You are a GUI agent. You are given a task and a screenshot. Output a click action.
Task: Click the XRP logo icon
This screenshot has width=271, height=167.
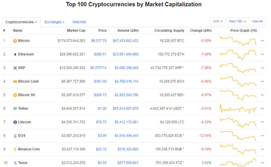coord(15,68)
